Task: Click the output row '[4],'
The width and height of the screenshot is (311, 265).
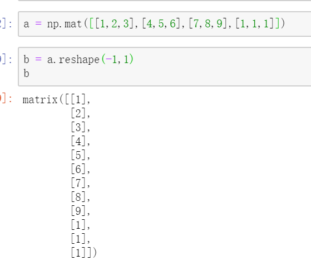Action: click(x=81, y=141)
